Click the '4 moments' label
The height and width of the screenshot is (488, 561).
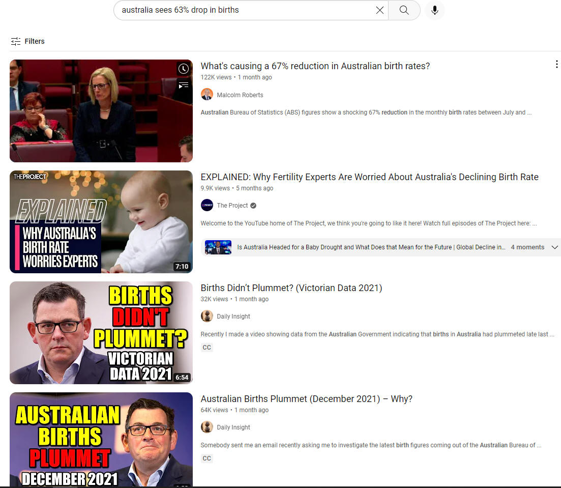click(x=527, y=247)
